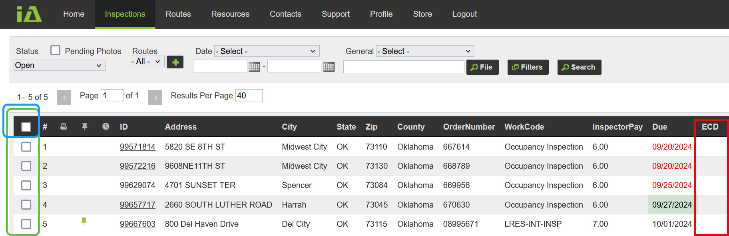Click the green pin on row 5
This screenshot has height=236, width=729.
click(84, 221)
